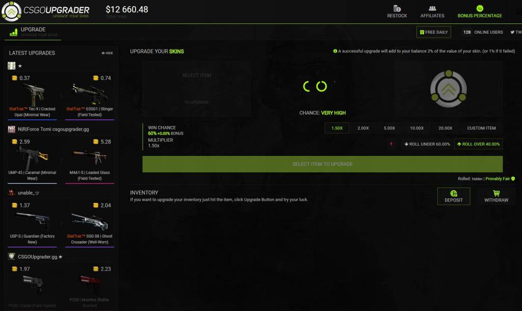This screenshot has width=522, height=311.
Task: Choose the 20.00X multiplier
Action: pos(445,128)
